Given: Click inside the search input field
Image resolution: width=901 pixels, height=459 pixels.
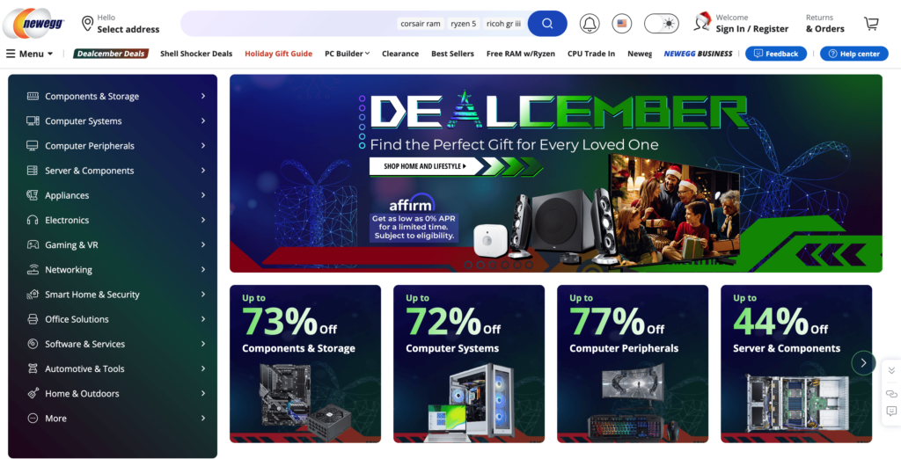Looking at the screenshot, I should (x=288, y=24).
